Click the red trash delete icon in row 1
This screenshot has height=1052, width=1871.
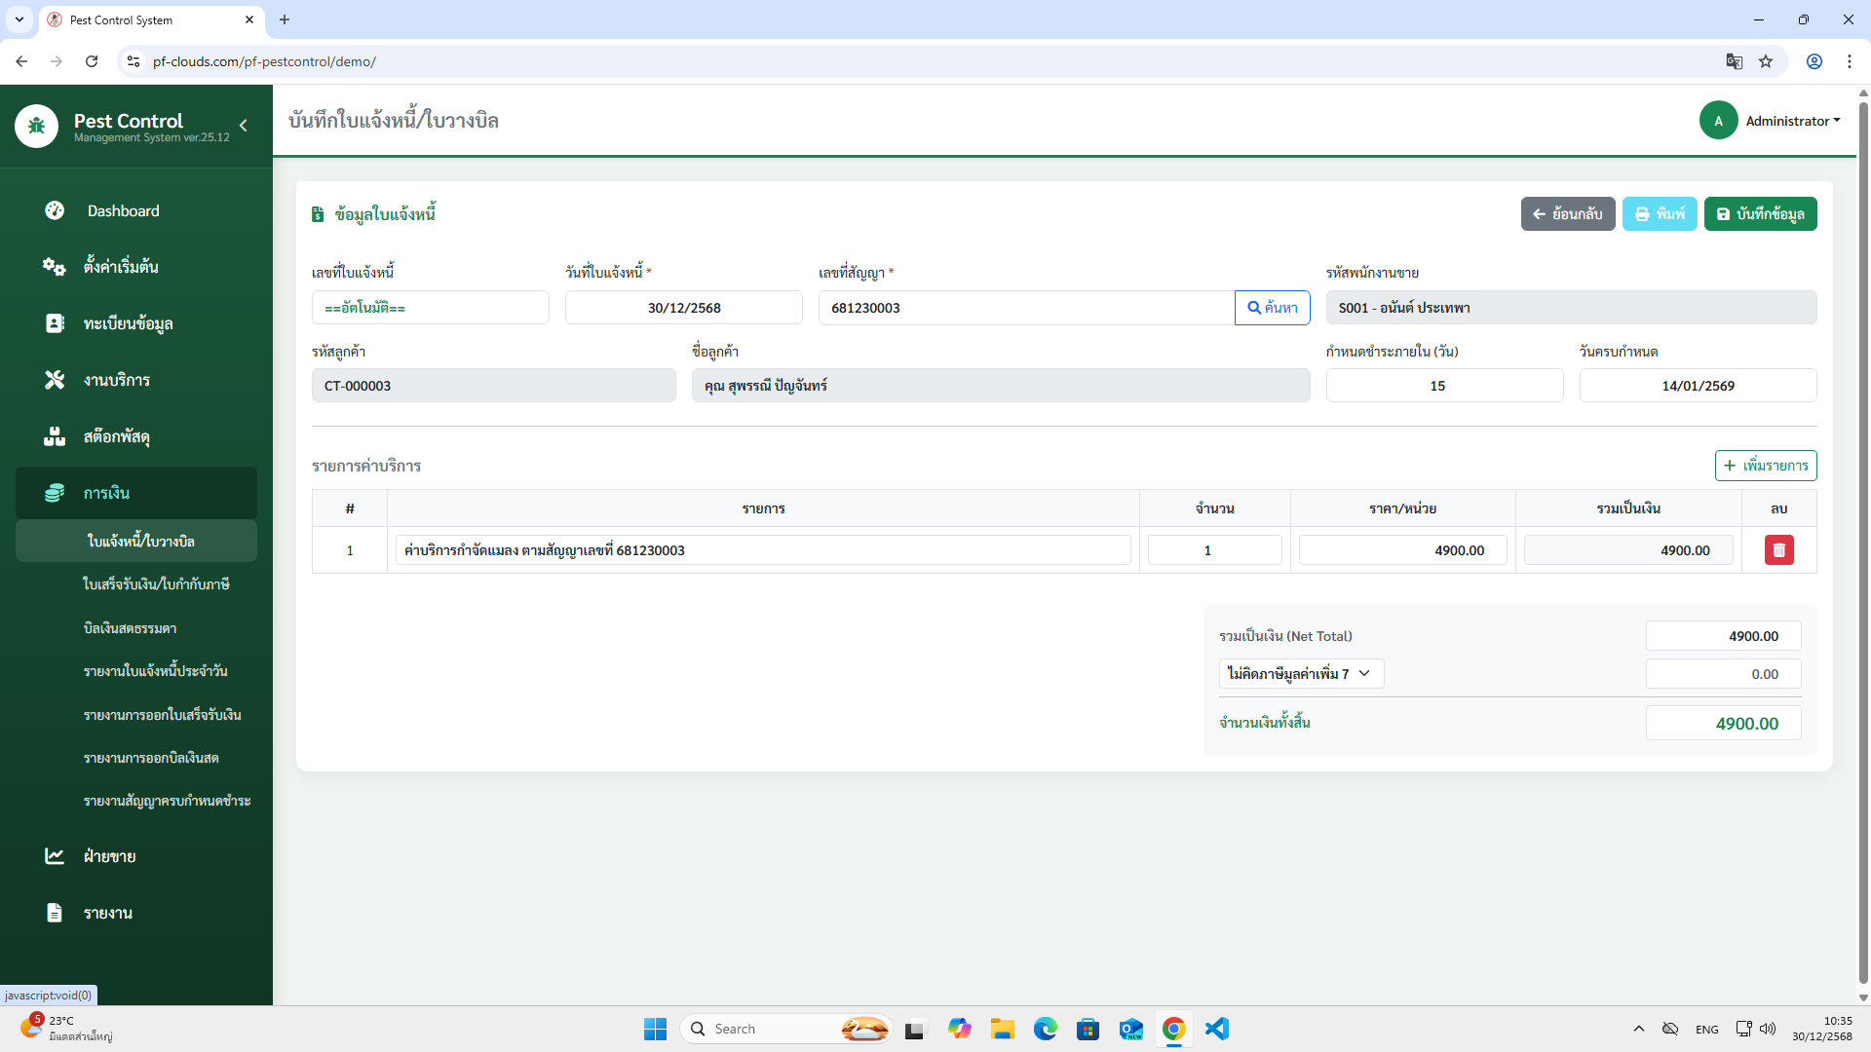pyautogui.click(x=1778, y=550)
